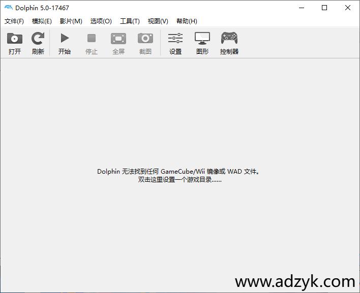Open the 文件(F) menu
Image resolution: width=360 pixels, height=293 pixels.
pos(14,21)
